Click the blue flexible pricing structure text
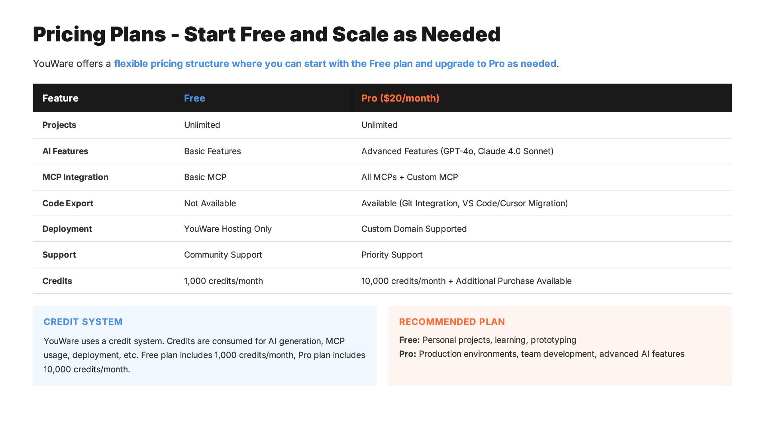 (x=335, y=64)
